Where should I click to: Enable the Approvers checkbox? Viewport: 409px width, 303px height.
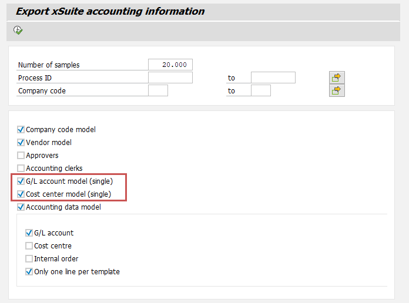pyautogui.click(x=21, y=156)
